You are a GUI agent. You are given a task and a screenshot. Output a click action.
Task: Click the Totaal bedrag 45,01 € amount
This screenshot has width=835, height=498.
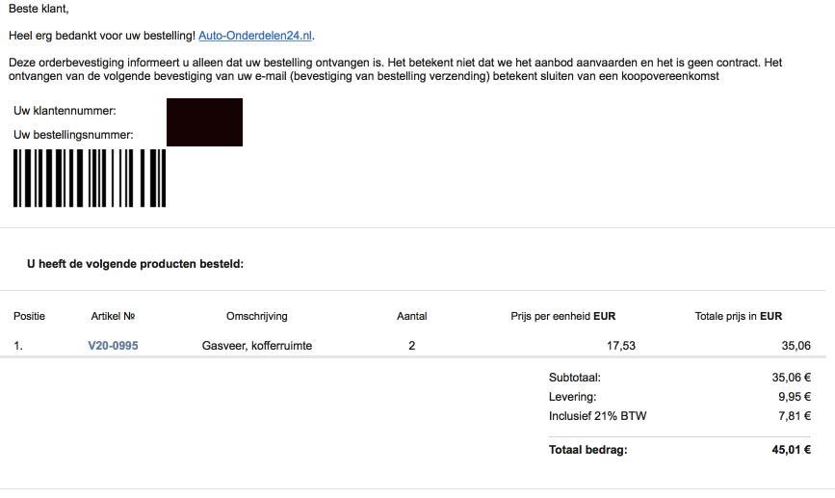click(x=792, y=450)
